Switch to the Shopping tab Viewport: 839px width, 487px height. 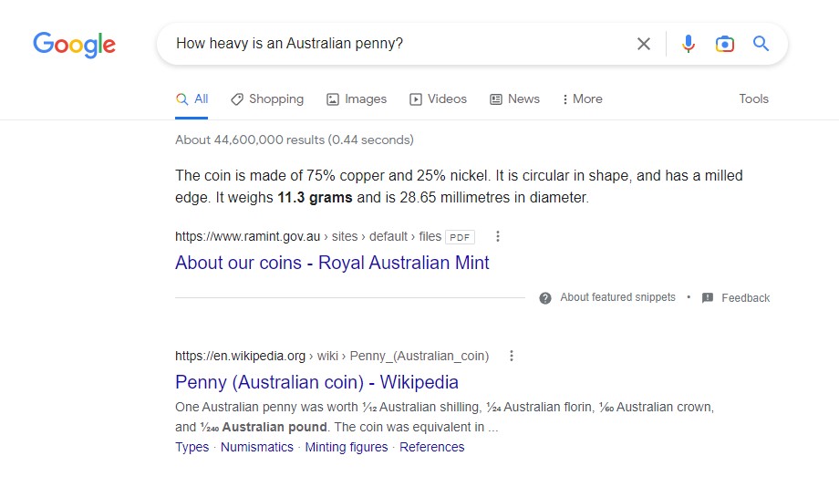267,99
